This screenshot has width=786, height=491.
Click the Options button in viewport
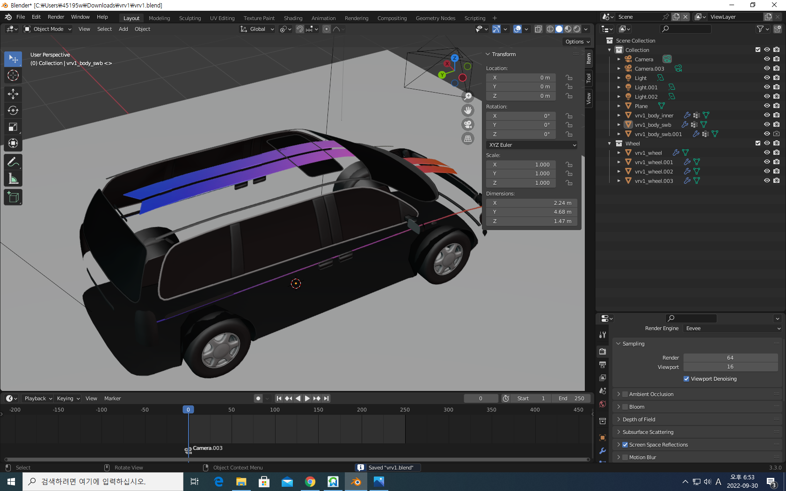coord(577,42)
